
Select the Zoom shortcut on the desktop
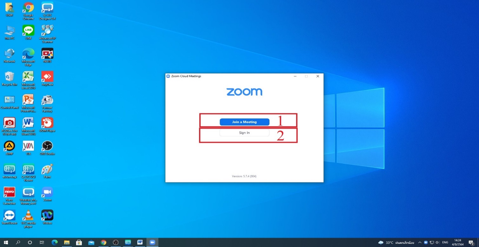click(x=47, y=194)
